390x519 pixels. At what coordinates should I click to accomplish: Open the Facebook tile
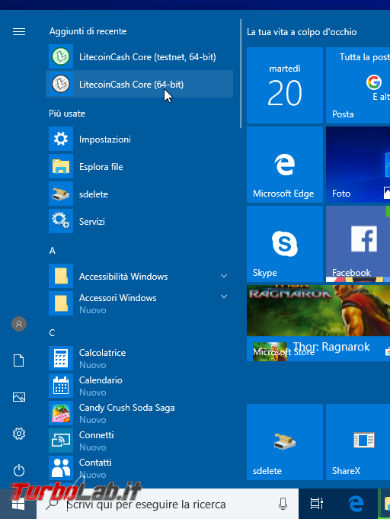(358, 244)
